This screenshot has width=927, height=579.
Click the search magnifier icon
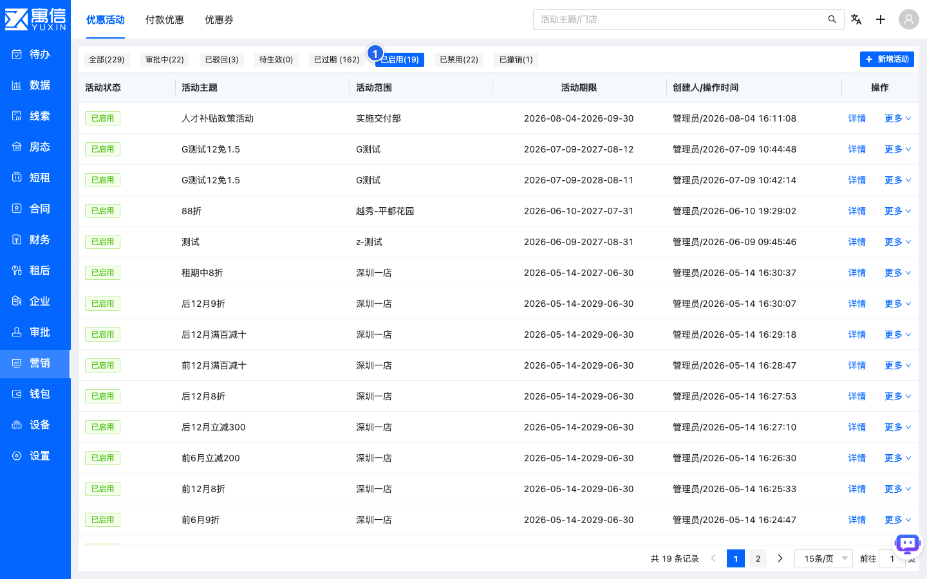[832, 19]
